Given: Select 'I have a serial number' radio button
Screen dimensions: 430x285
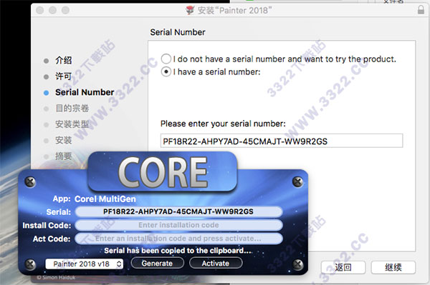Looking at the screenshot, I should 166,72.
